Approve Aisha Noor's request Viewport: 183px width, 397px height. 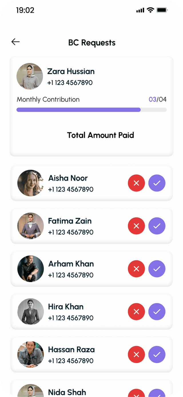tap(157, 183)
